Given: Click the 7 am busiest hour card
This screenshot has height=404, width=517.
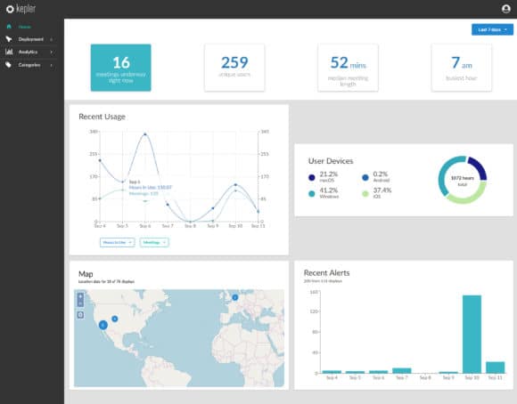Looking at the screenshot, I should pos(461,68).
